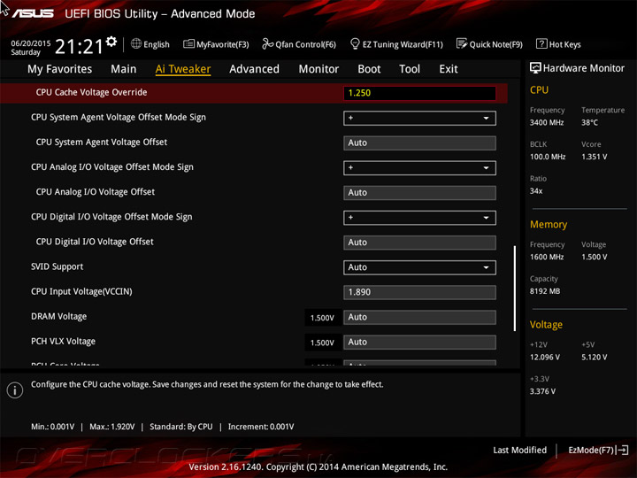Click EZ Tuning Wizard(F11) label

tap(403, 44)
